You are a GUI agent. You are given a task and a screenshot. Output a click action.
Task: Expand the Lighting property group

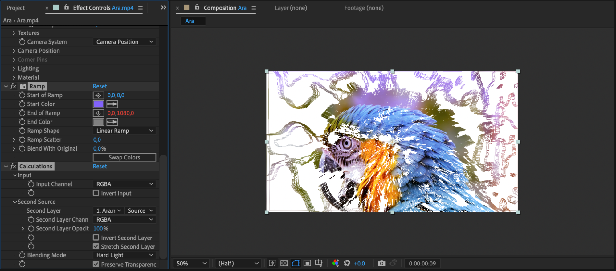point(14,69)
